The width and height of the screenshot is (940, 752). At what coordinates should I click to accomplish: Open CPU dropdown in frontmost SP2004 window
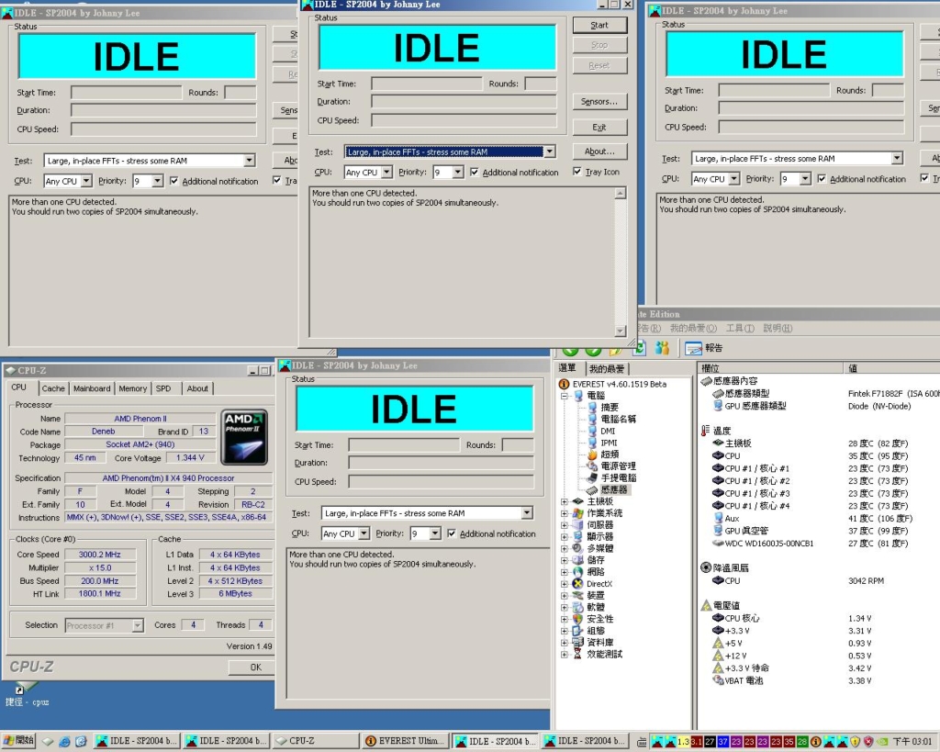coord(386,172)
